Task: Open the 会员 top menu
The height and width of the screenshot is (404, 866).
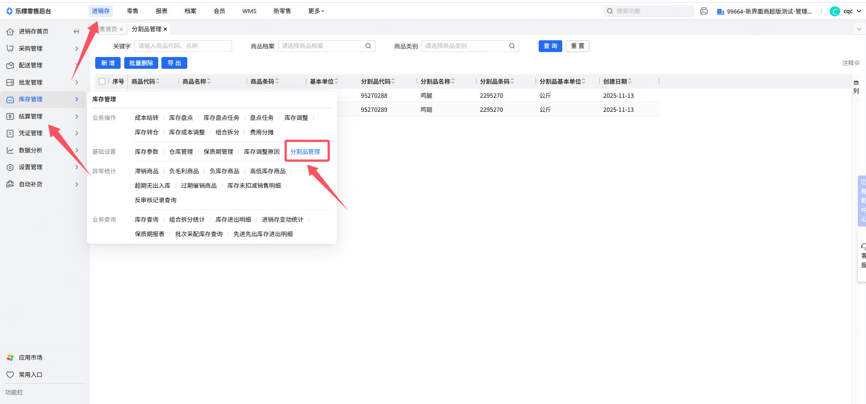Action: coord(219,11)
